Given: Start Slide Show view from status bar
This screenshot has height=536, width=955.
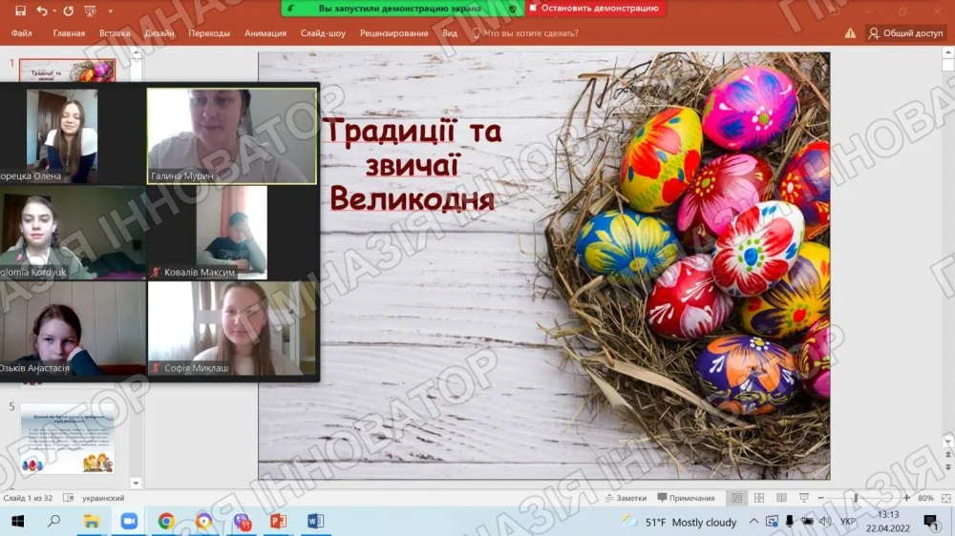Looking at the screenshot, I should tap(804, 498).
